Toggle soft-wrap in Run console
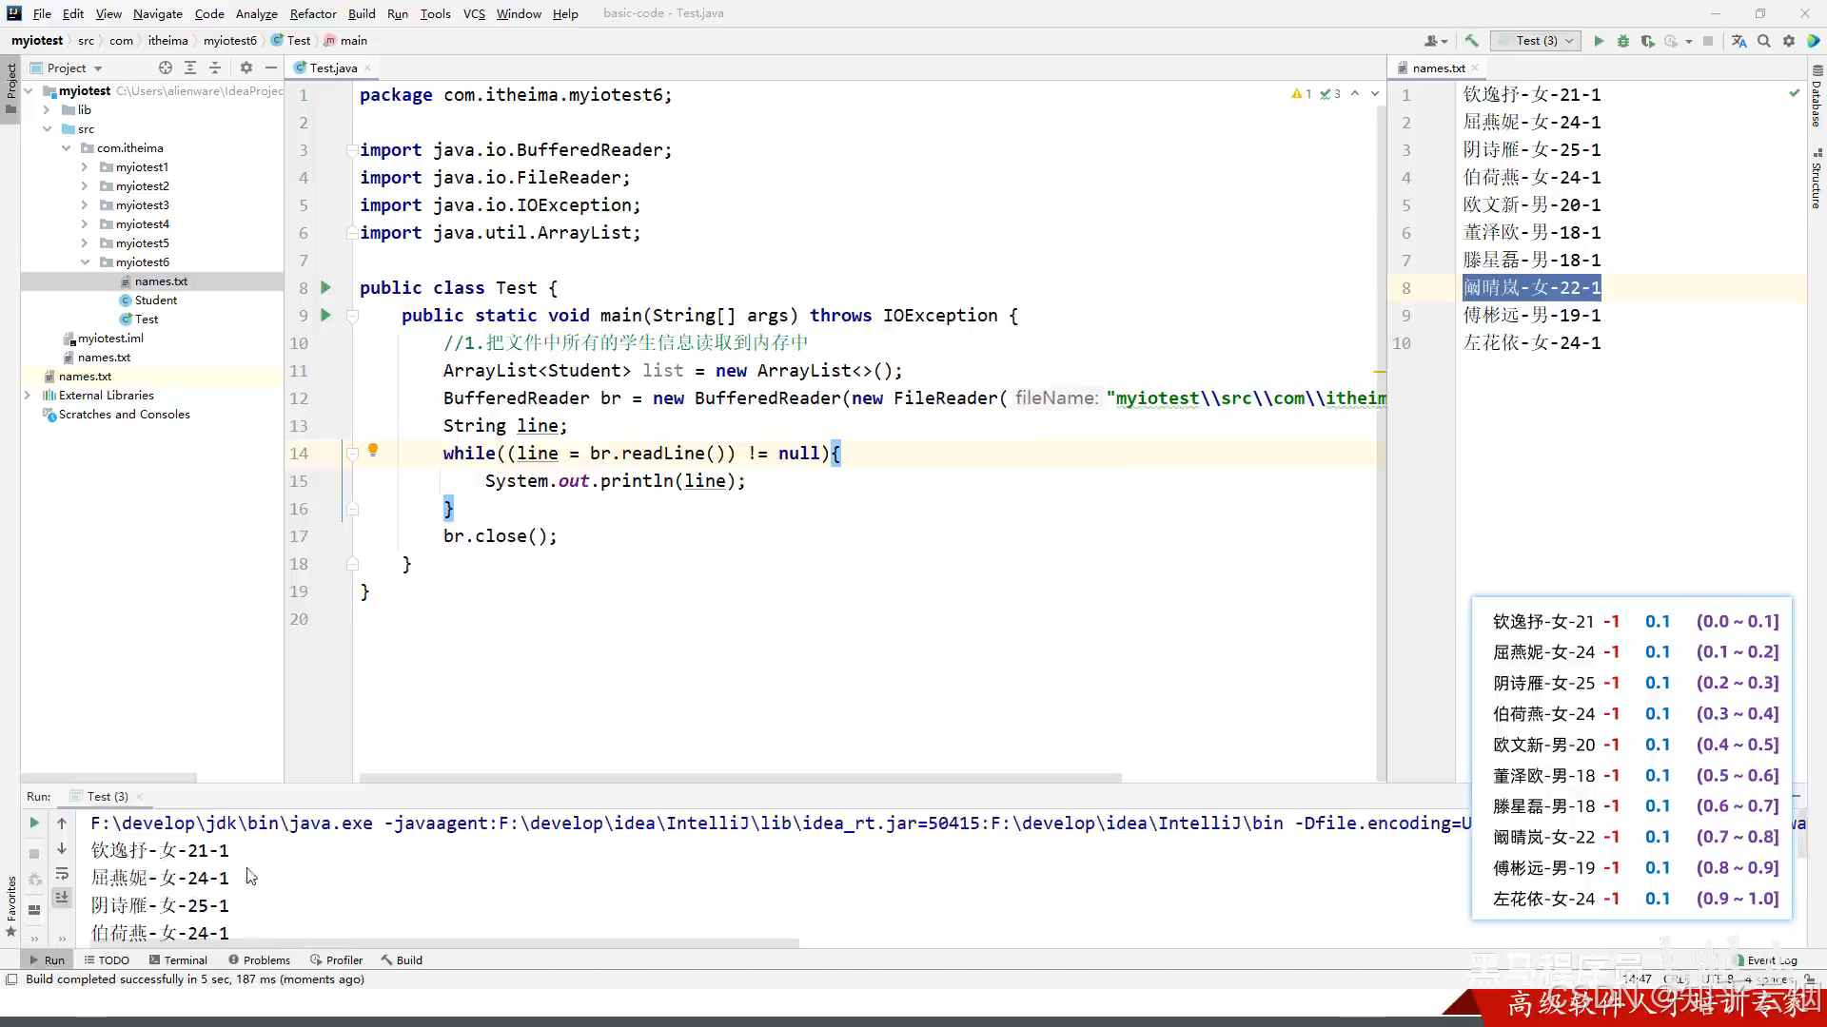Image resolution: width=1827 pixels, height=1027 pixels. click(62, 874)
